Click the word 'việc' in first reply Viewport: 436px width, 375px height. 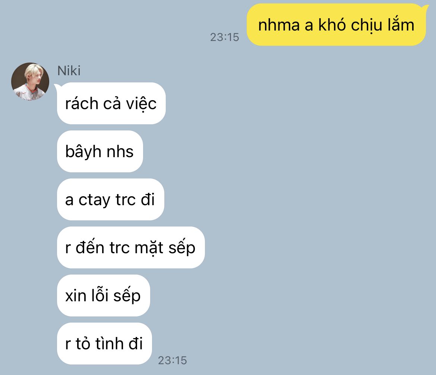141,104
